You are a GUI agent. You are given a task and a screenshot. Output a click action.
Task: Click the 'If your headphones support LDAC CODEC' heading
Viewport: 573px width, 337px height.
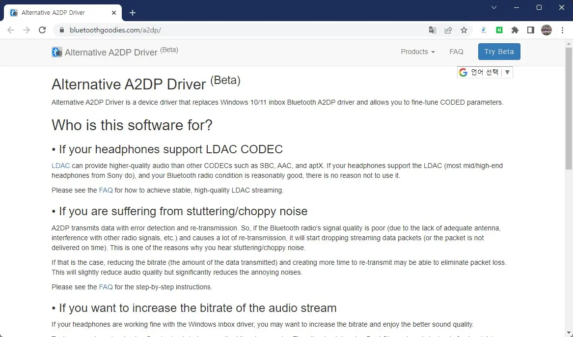(167, 149)
